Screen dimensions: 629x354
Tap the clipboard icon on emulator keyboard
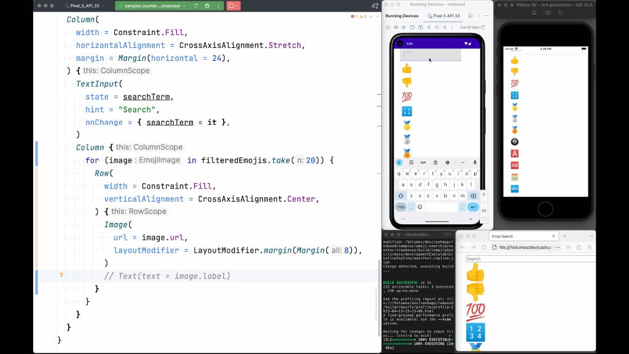tap(436, 162)
